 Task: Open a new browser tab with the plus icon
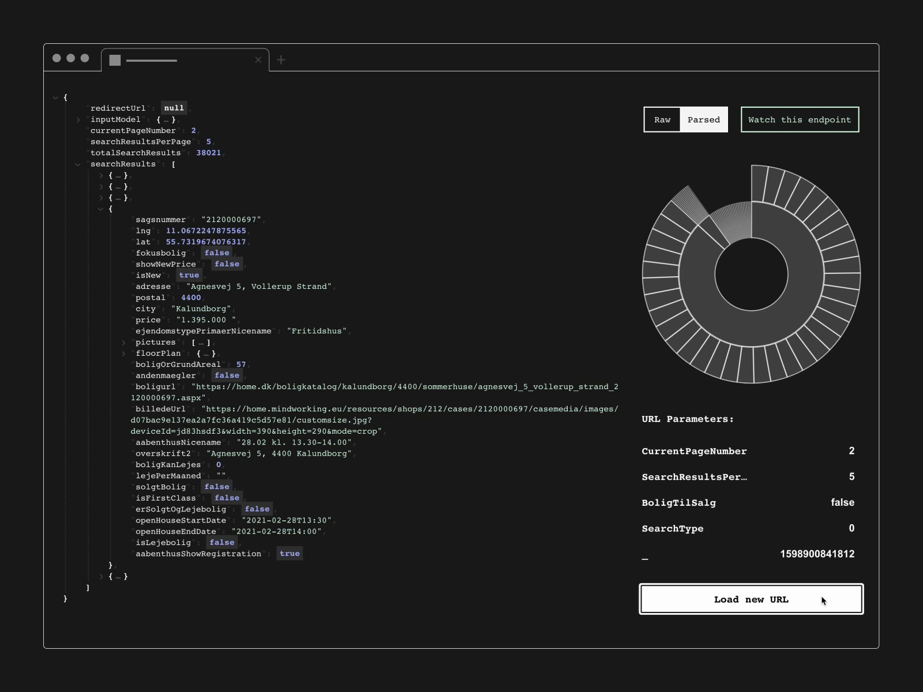(281, 59)
